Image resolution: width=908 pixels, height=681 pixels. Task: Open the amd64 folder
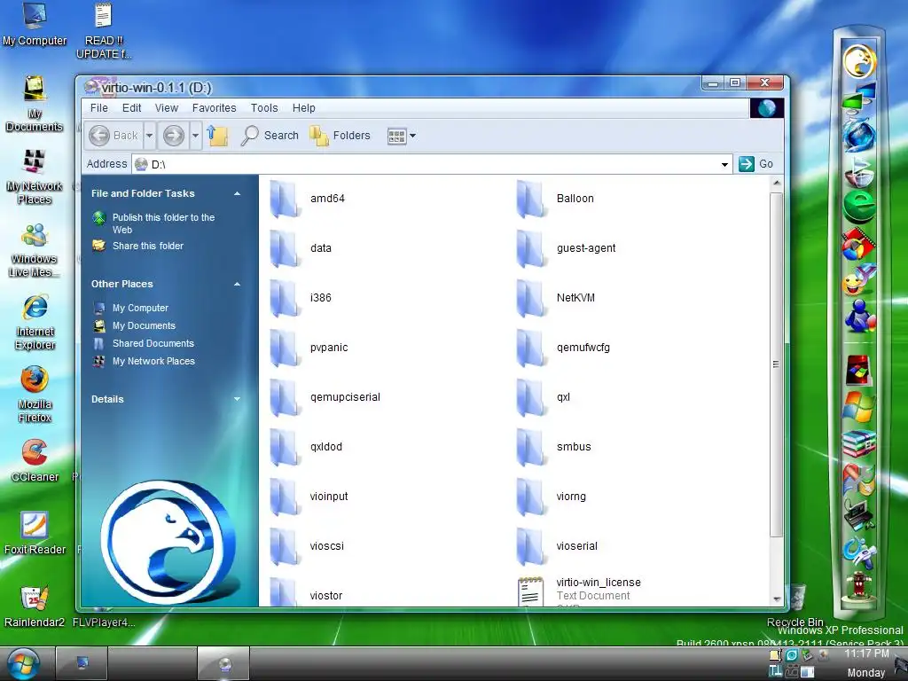(x=308, y=199)
